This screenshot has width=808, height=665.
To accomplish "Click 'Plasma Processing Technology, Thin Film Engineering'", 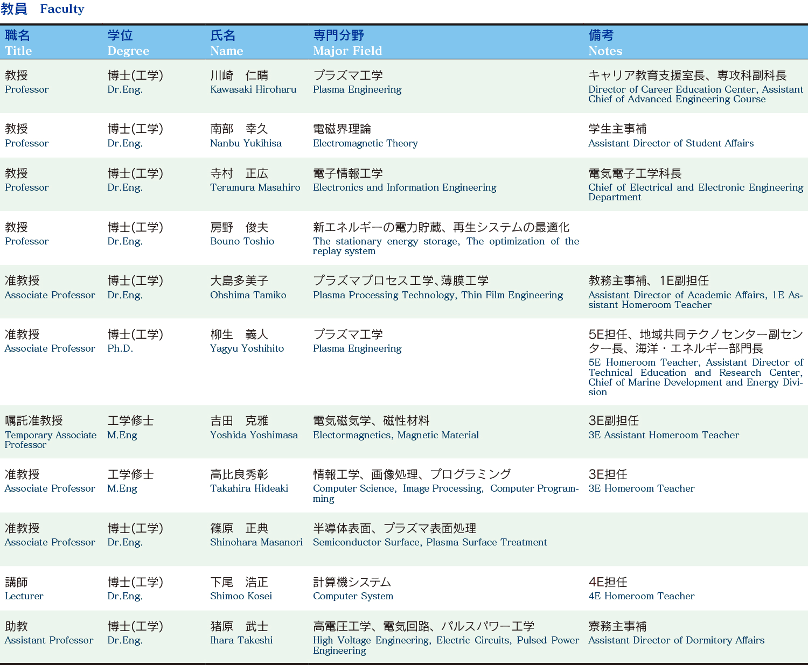I will coord(438,295).
